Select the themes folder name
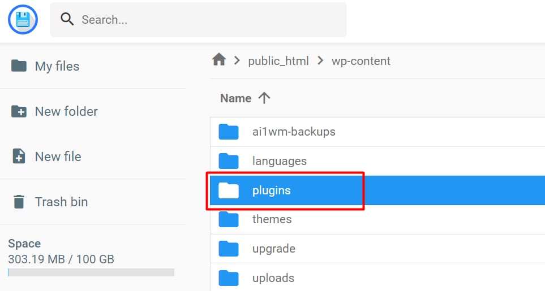The image size is (545, 291). click(272, 219)
